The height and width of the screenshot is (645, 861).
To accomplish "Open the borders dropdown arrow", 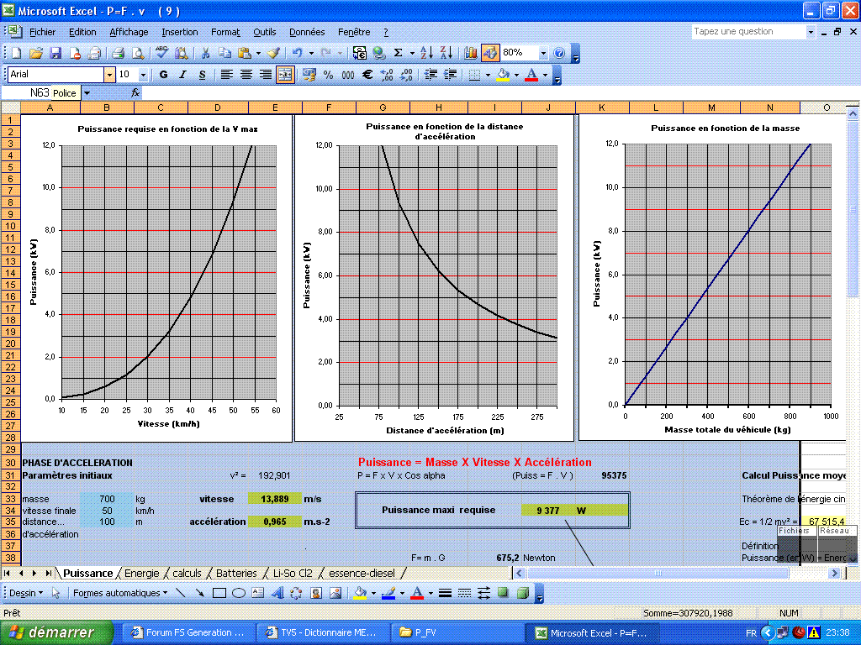I will pyautogui.click(x=488, y=75).
